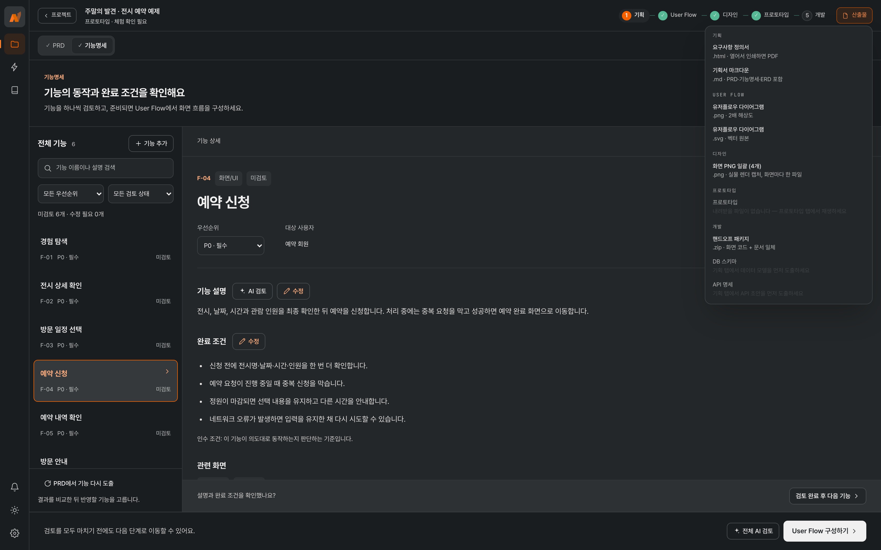Screen dimensions: 881x550
Task: Open the P0 · 필수 priority dropdown
Action: pos(230,246)
